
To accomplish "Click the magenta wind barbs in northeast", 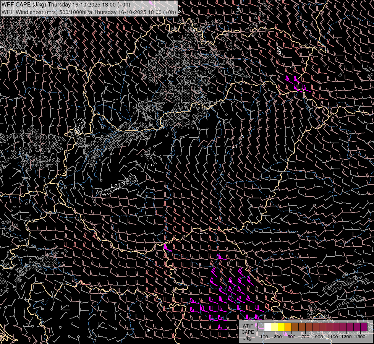I will pyautogui.click(x=297, y=84).
